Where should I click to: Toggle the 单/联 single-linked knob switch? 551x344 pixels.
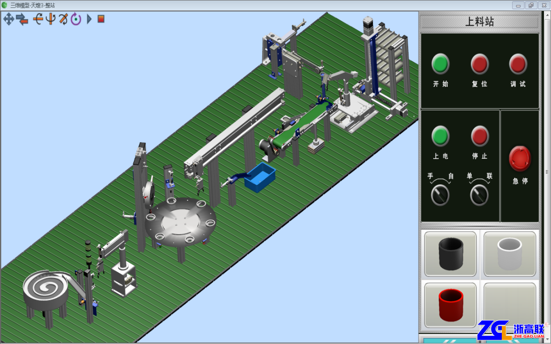point(479,195)
